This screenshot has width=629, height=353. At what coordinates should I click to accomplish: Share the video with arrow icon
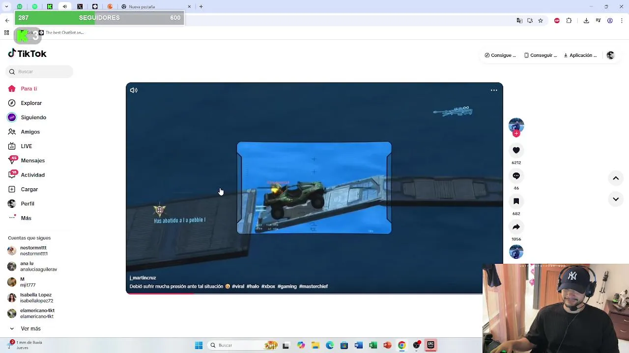pos(516,227)
